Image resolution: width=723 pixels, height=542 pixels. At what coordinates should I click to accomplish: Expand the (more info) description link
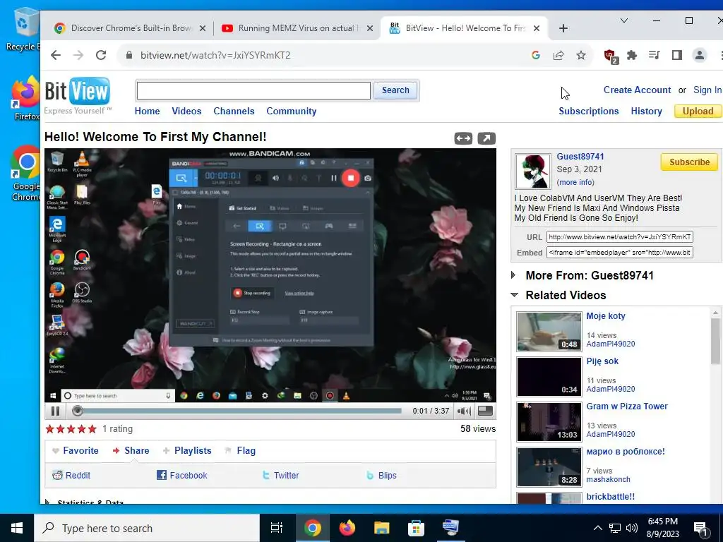pos(575,182)
